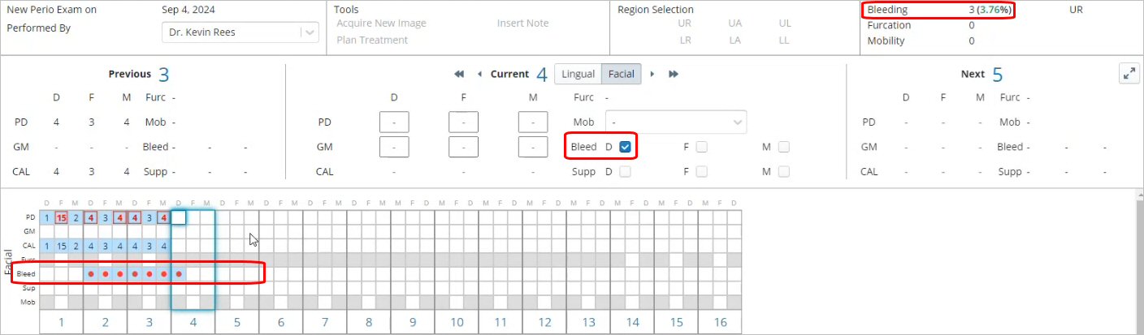Check the Bleed F checkbox
This screenshot has height=335, width=1144.
[x=702, y=147]
